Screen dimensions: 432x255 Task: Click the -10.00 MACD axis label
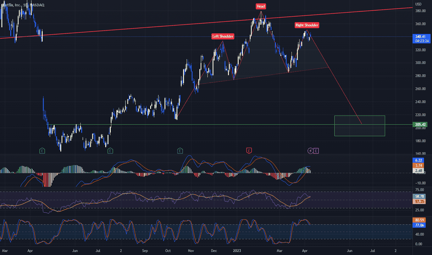420,183
